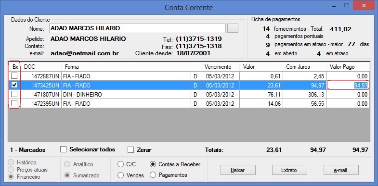The height and width of the screenshot is (186, 378).
Task: Choose the Histórico radio option
Action: [11, 162]
